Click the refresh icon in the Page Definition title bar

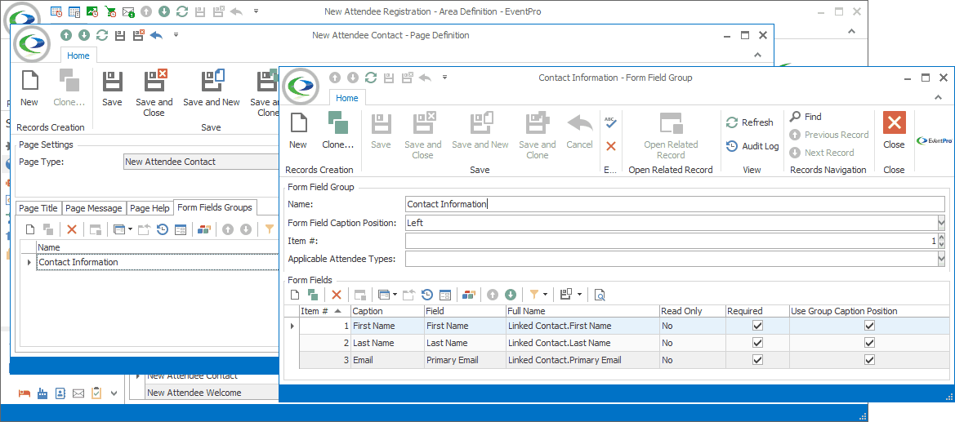[x=102, y=35]
